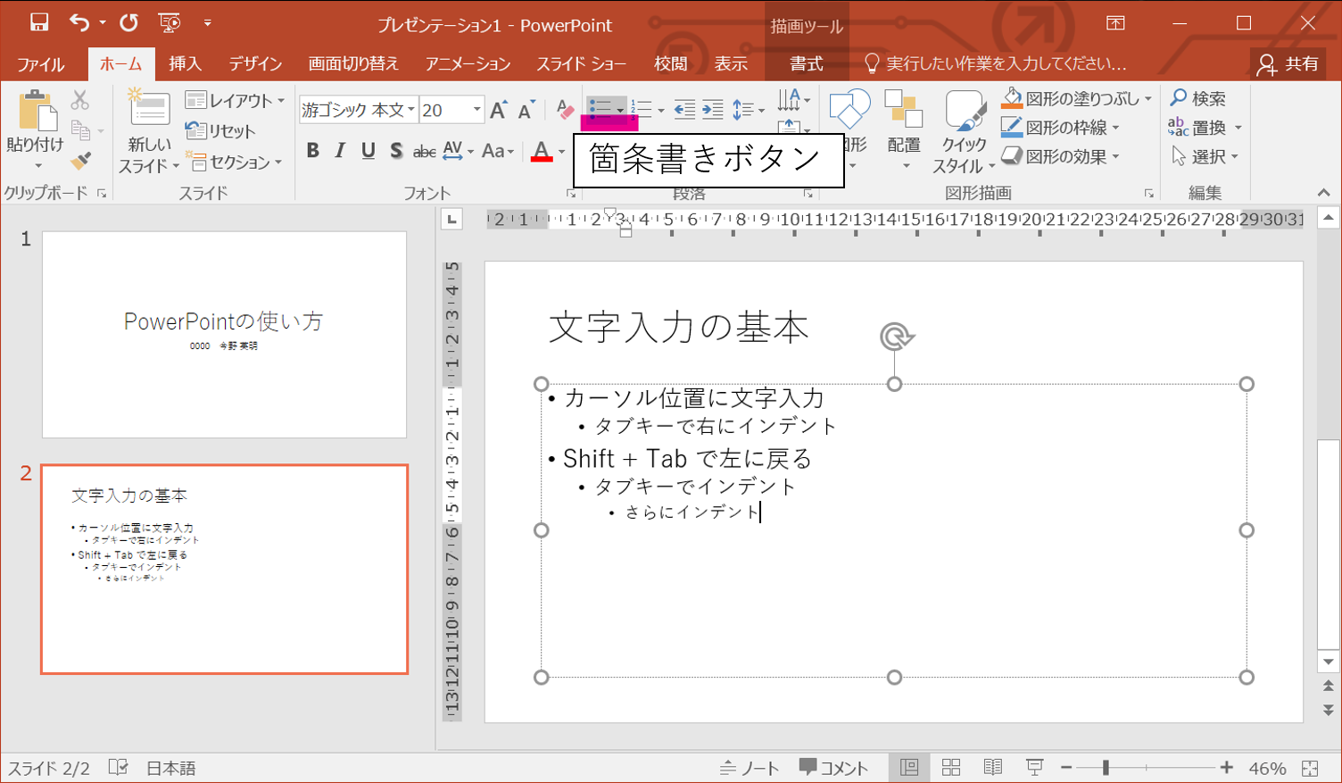This screenshot has height=783, width=1342.
Task: Expand 図形の塗りつぶし shape fill dropdown
Action: (1148, 98)
